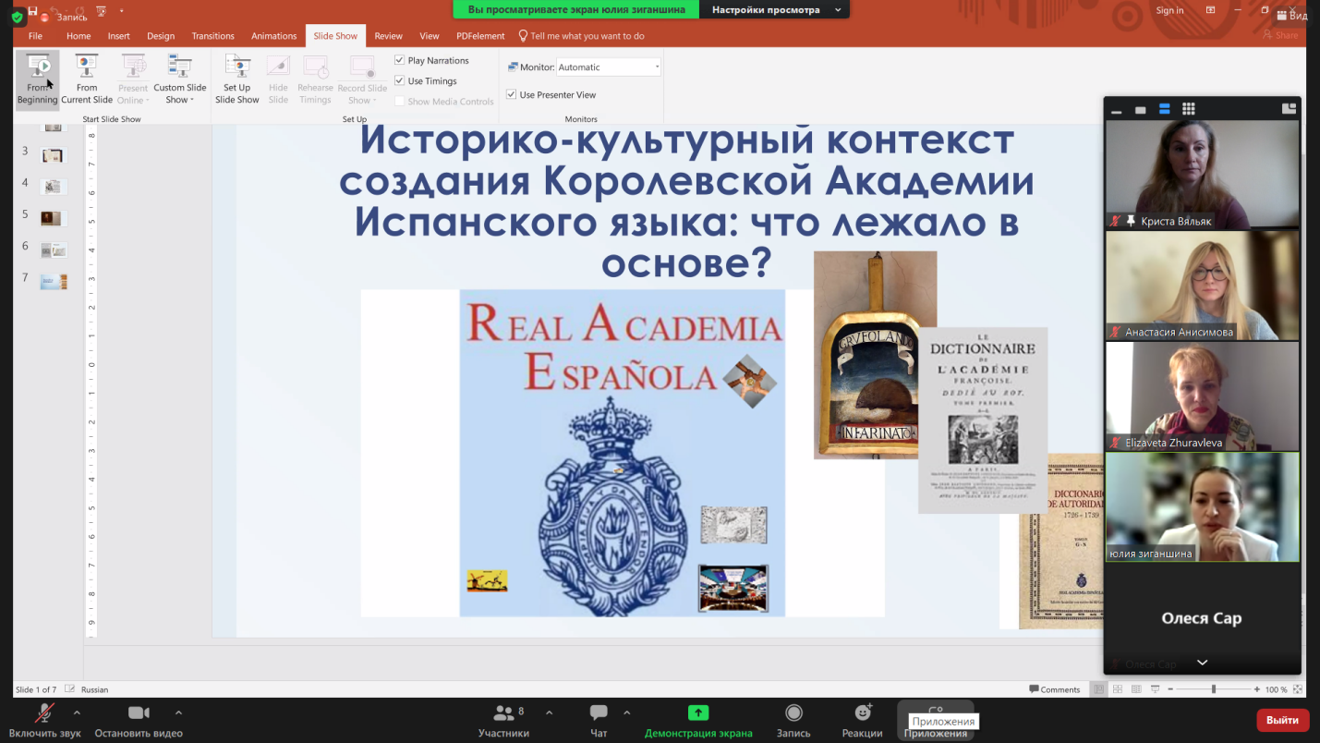Image resolution: width=1320 pixels, height=743 pixels.
Task: Stop video with Остановить видео button
Action: point(139,720)
